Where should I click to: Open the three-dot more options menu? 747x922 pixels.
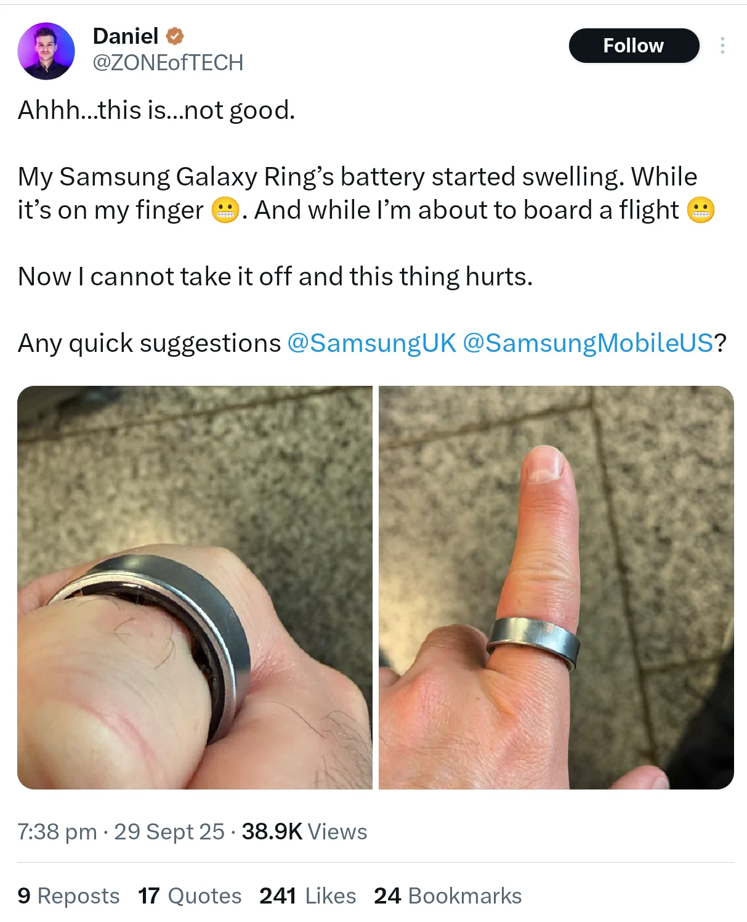[x=722, y=46]
